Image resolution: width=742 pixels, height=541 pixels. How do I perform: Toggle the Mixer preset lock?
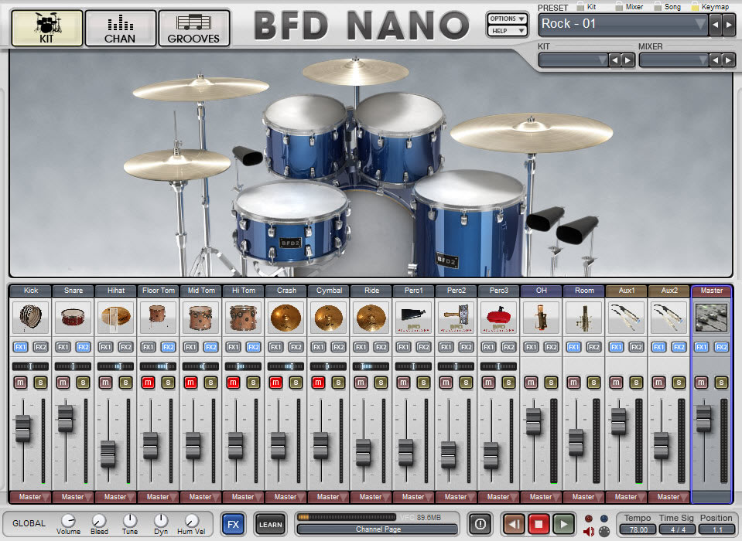(618, 7)
